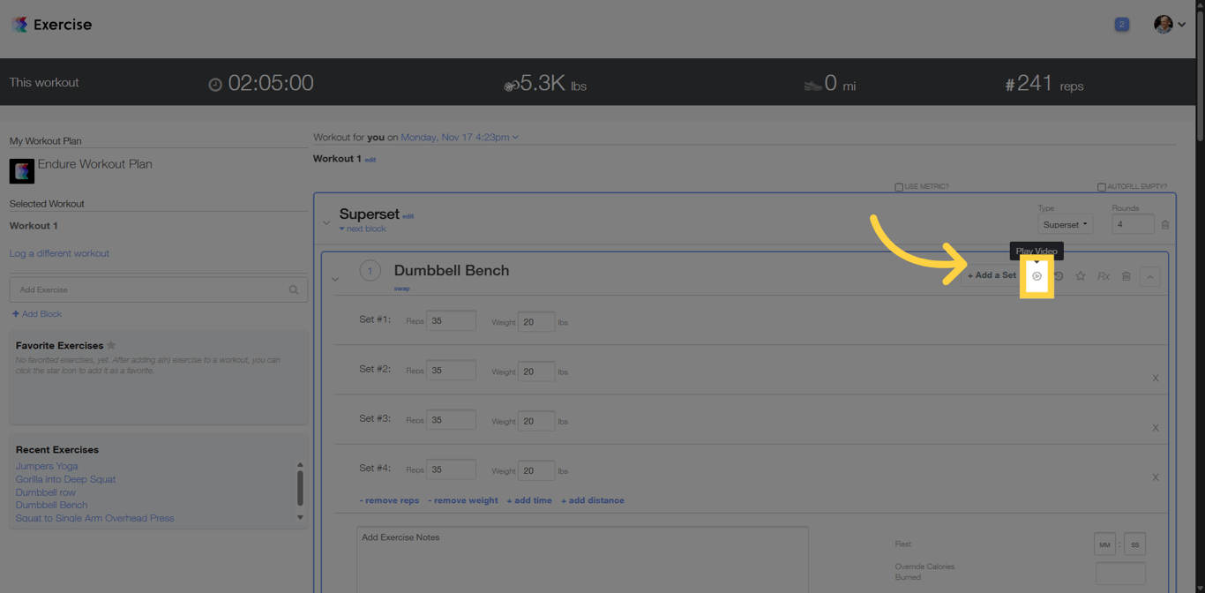Click the Set #1 Reps field
The width and height of the screenshot is (1205, 593).
coord(451,321)
